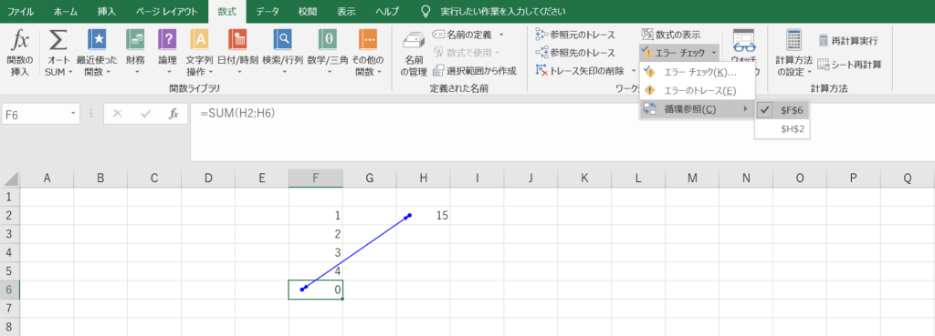Click 参照先のトレース
Screen dimensions: 935x336
tap(575, 52)
